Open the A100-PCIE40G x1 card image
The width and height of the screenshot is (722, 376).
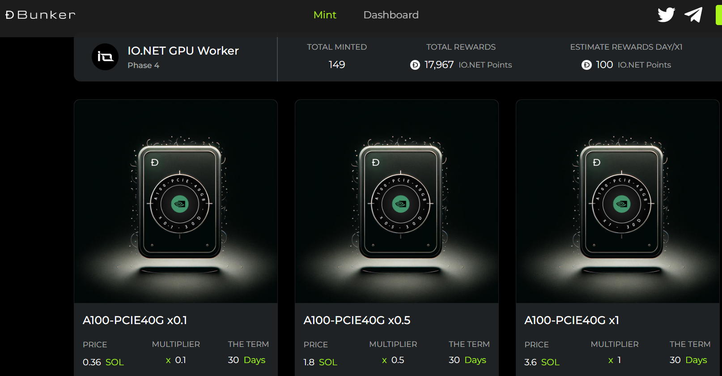coord(618,201)
